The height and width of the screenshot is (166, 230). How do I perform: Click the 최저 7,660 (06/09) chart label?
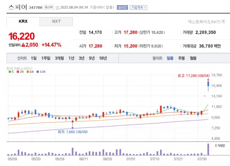click(73, 132)
